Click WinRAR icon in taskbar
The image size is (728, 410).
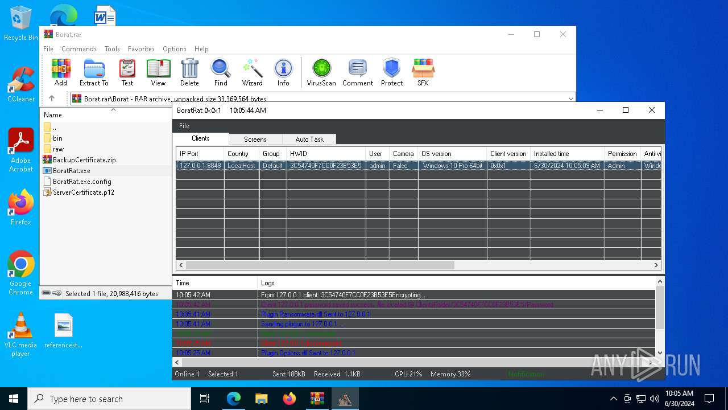pos(317,399)
